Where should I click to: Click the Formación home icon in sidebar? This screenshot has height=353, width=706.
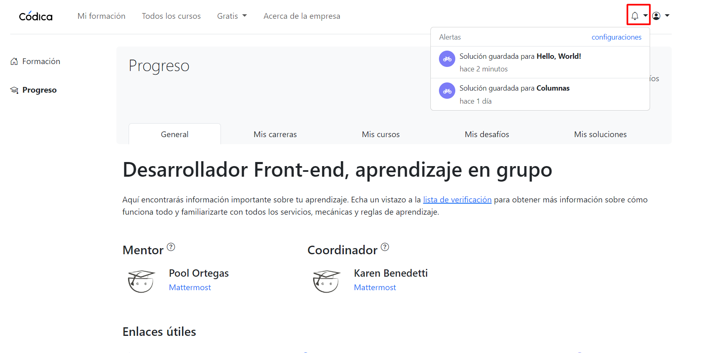(x=14, y=62)
